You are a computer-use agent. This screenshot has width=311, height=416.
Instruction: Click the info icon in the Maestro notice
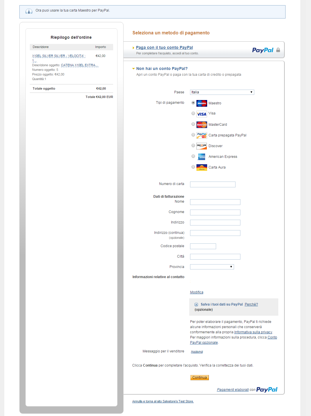point(29,11)
